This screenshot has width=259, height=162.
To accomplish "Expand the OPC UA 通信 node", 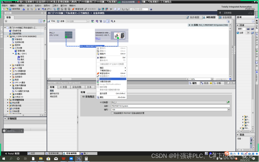I will 11,82.
